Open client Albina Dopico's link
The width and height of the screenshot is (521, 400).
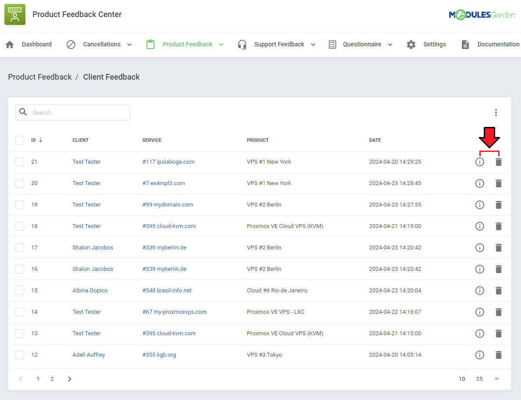click(90, 291)
